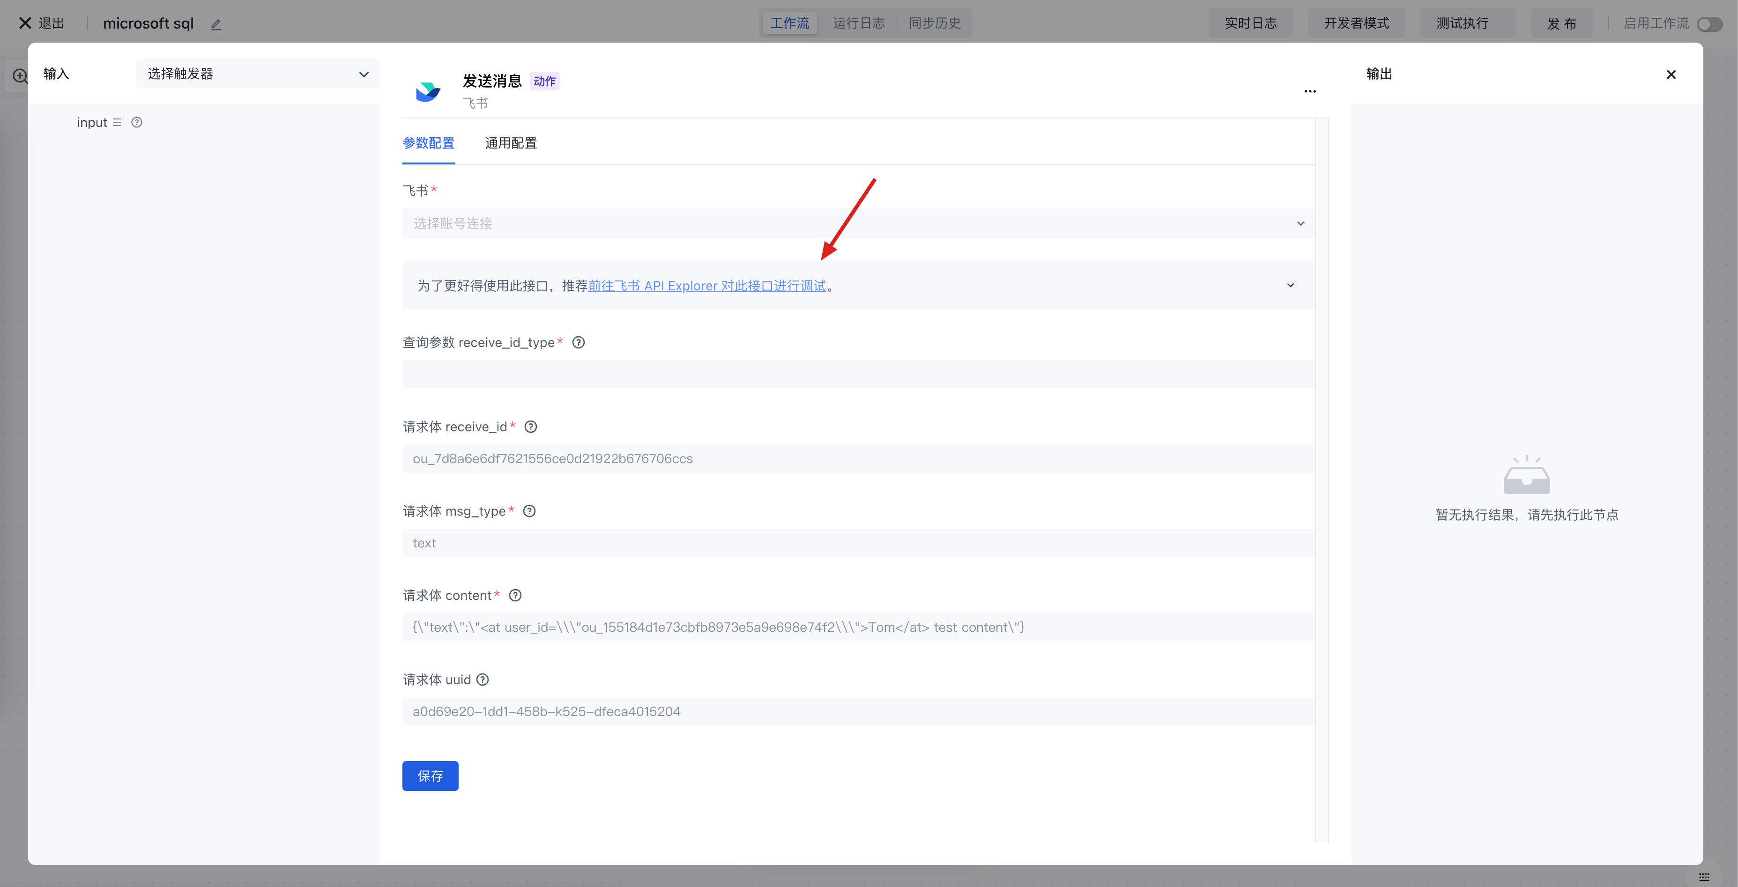Click the three-dot more options icon
The height and width of the screenshot is (887, 1738).
[x=1309, y=91]
